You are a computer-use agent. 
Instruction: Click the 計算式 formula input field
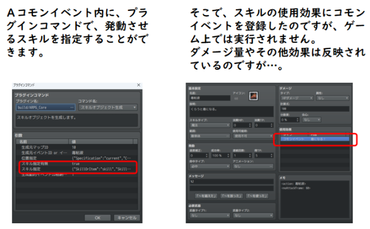(x=314, y=109)
